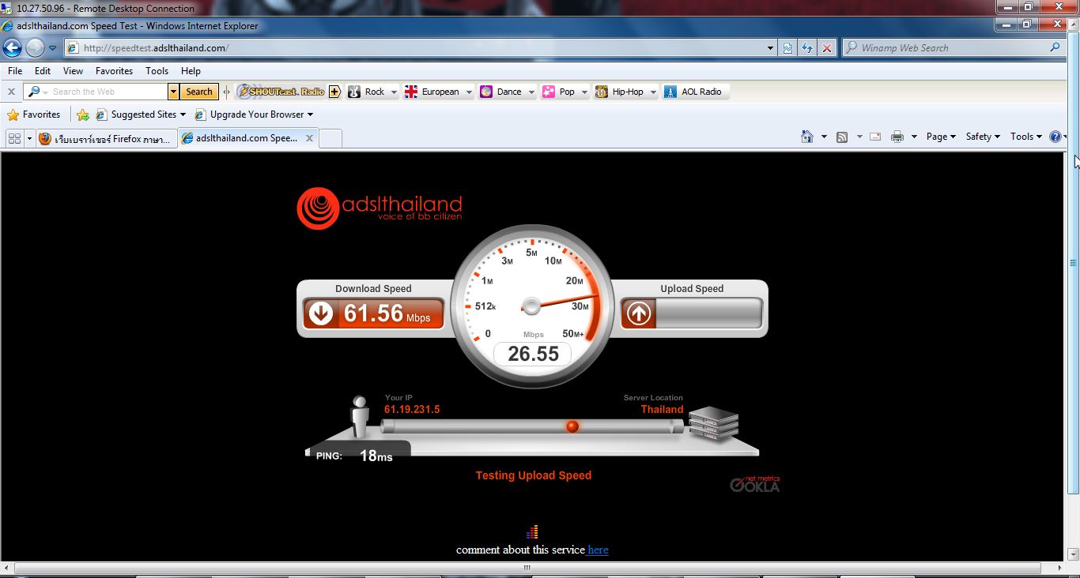Close the adslthailand.com tab
Image resolution: width=1080 pixels, height=578 pixels.
click(309, 138)
